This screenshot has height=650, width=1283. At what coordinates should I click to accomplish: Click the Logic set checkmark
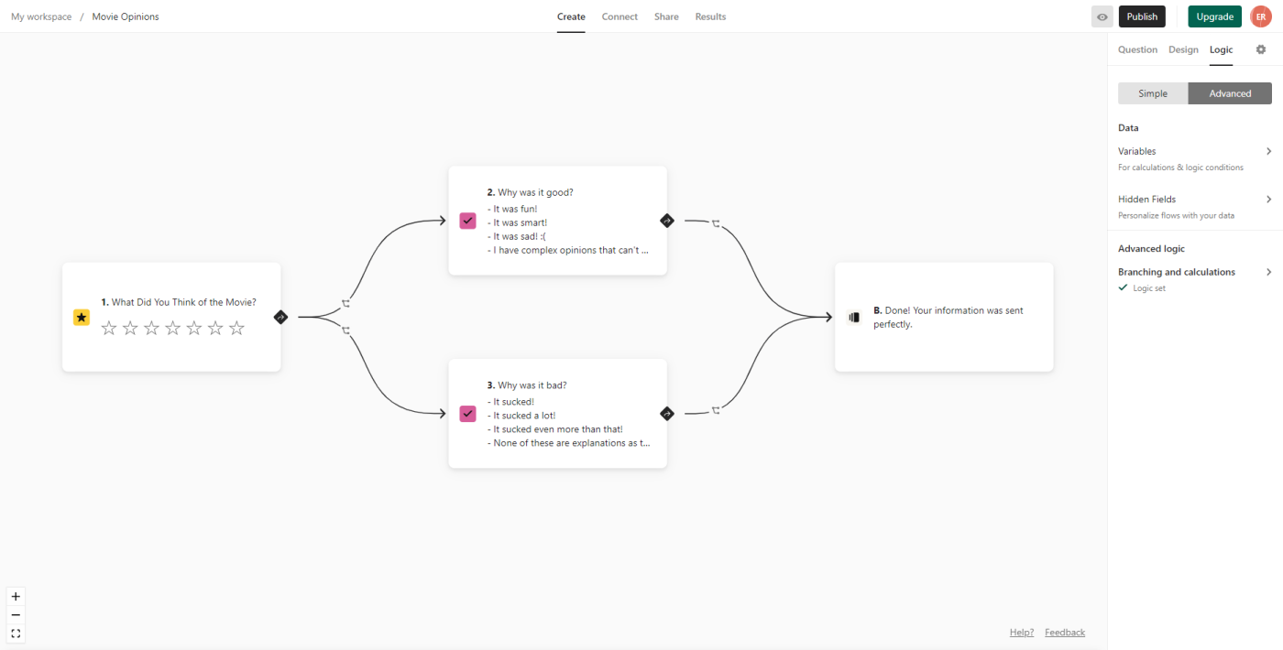1123,287
